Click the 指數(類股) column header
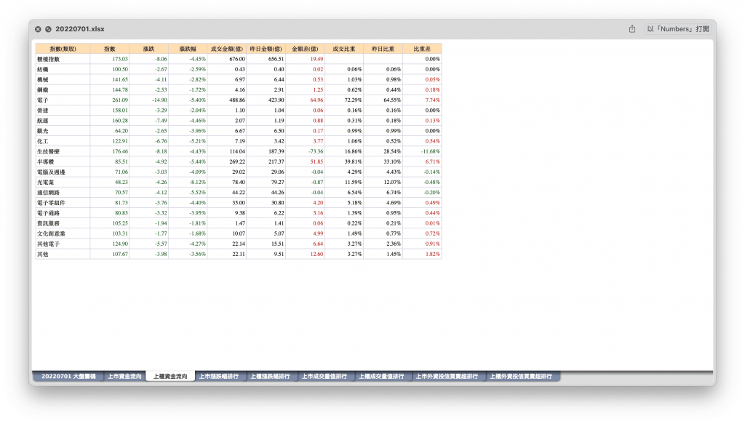Image resolution: width=745 pixels, height=424 pixels. [63, 49]
